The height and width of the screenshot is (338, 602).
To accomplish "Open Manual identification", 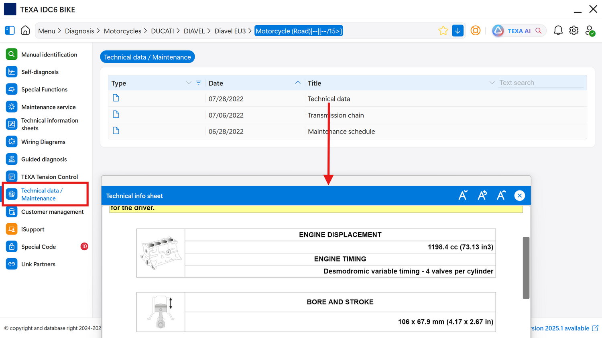I will click(49, 55).
